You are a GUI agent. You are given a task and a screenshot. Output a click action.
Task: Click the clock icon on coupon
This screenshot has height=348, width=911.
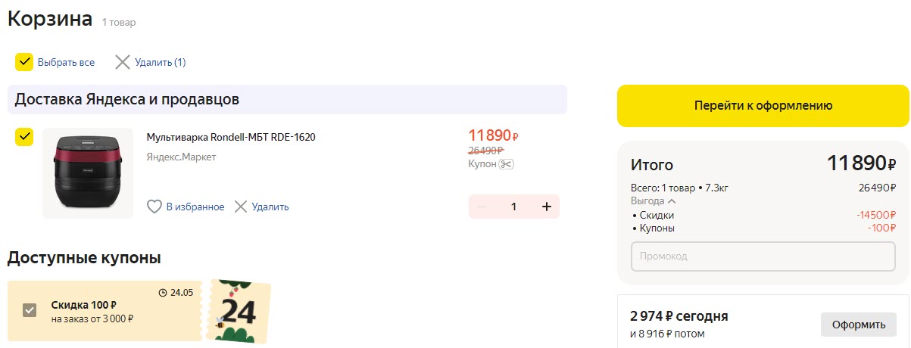click(x=162, y=293)
